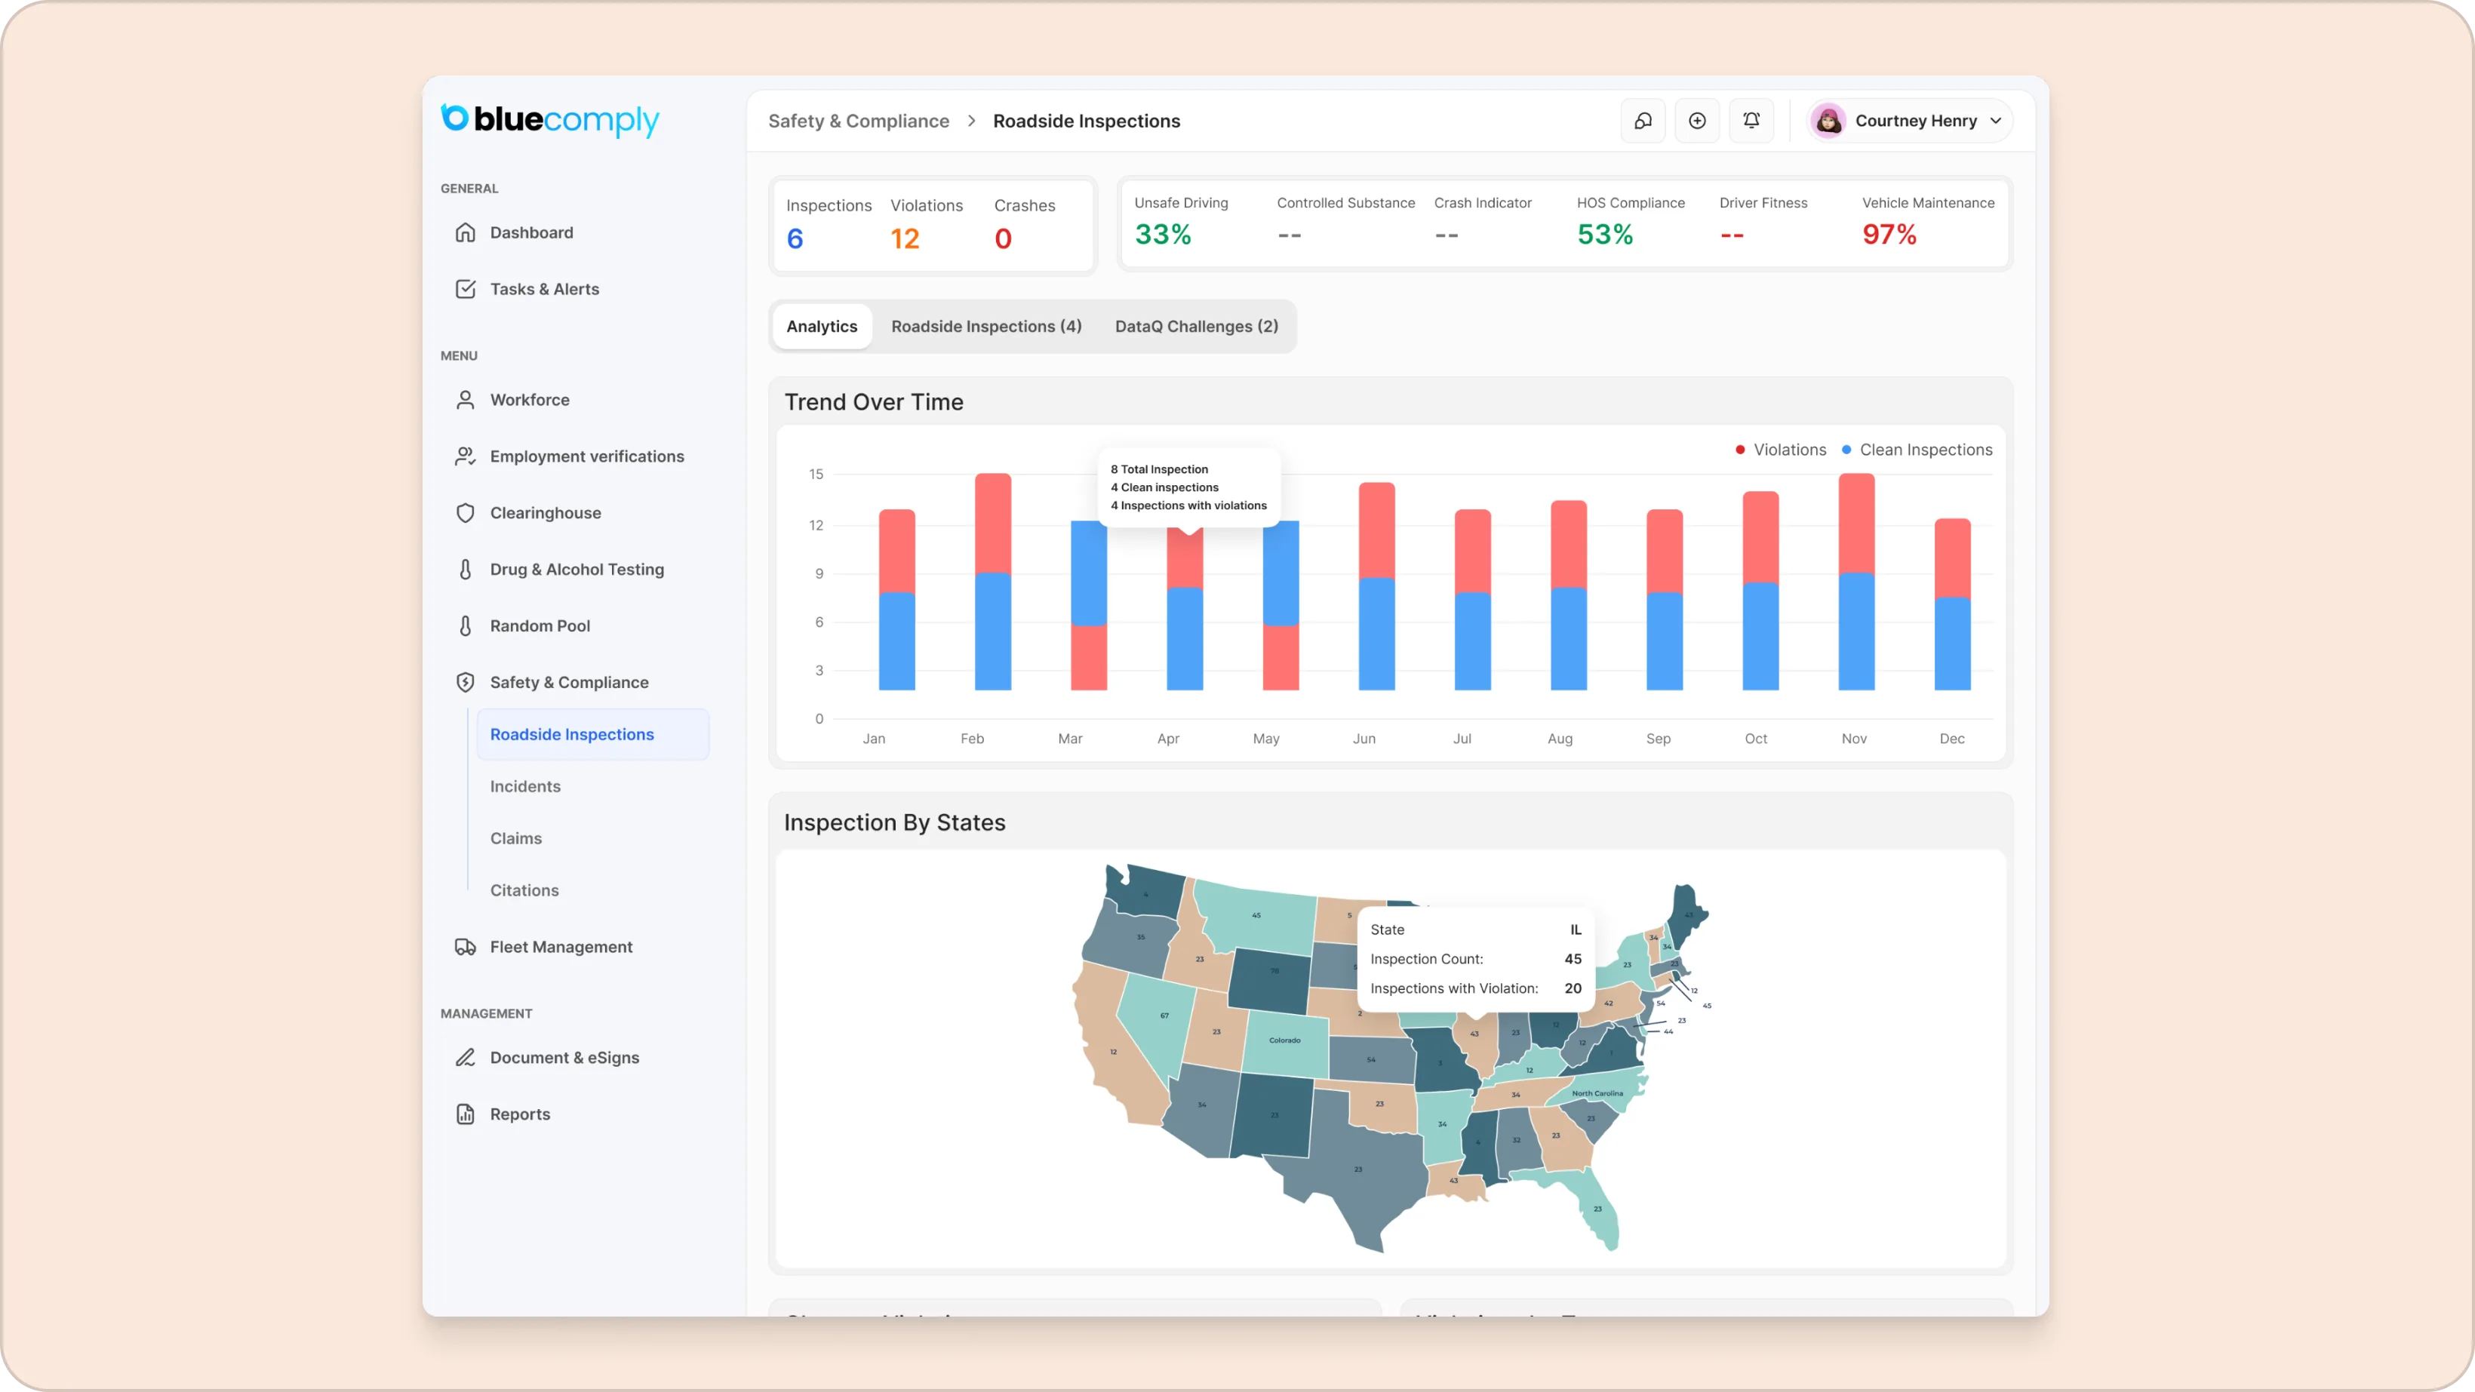The height and width of the screenshot is (1392, 2475).
Task: Open the DataQ Challenges (2) tab
Action: coord(1196,327)
